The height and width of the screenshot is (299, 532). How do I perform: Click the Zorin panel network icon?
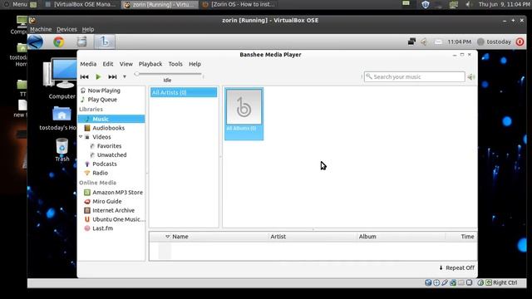pos(411,42)
